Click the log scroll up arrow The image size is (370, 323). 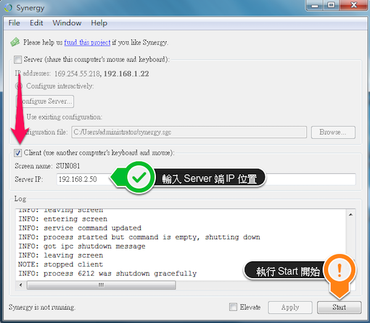(351, 215)
